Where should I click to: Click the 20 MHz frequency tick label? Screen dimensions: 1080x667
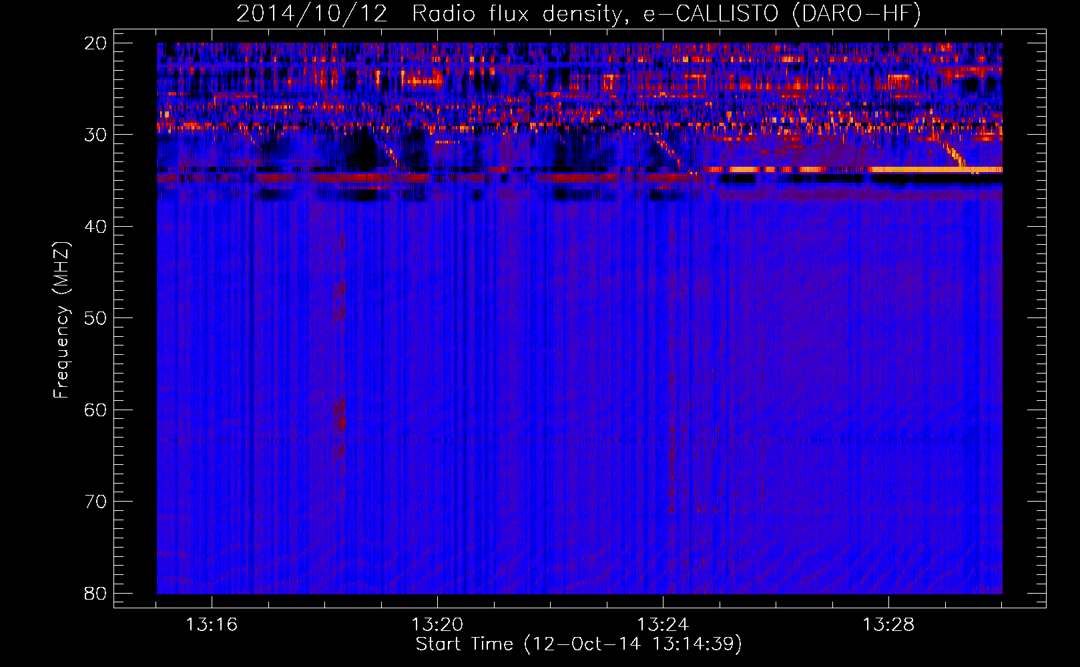pos(96,43)
